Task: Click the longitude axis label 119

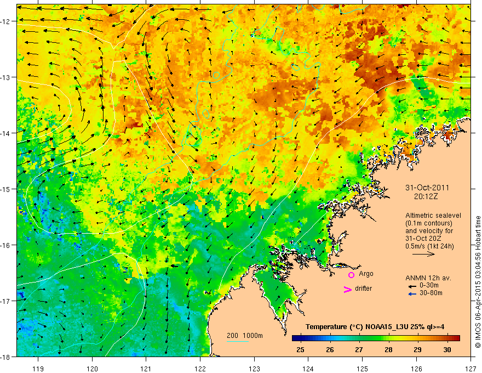Action: [x=38, y=369]
